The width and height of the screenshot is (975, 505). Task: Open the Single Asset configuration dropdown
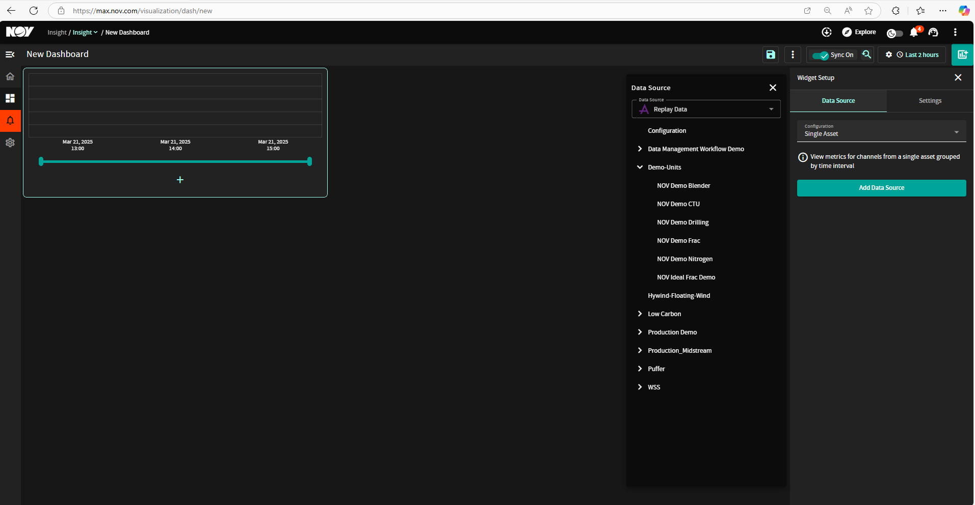882,131
